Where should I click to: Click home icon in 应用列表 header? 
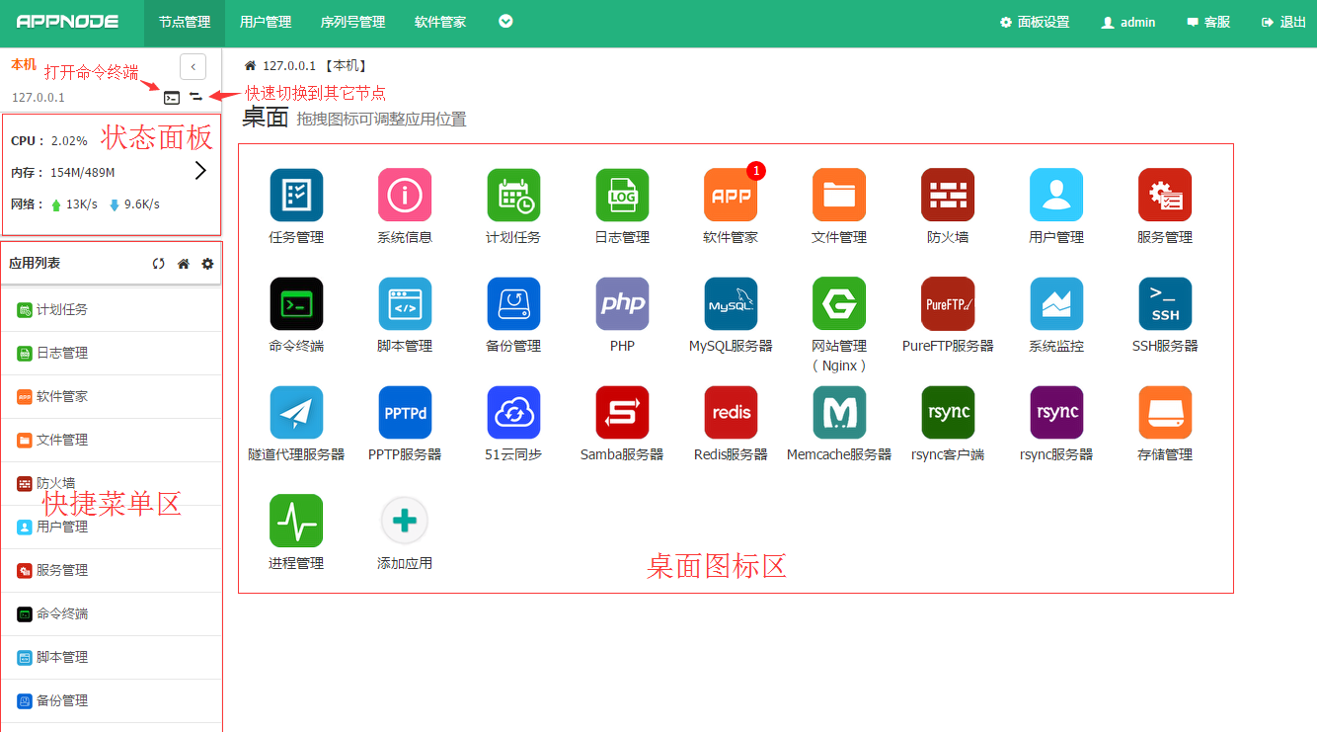coord(183,264)
